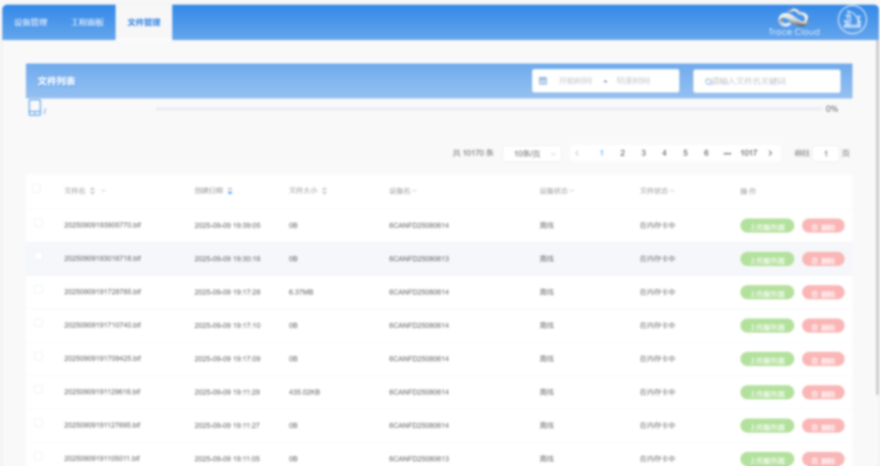
Task: Check the row created at 19:11:29
Action: pyautogui.click(x=38, y=390)
